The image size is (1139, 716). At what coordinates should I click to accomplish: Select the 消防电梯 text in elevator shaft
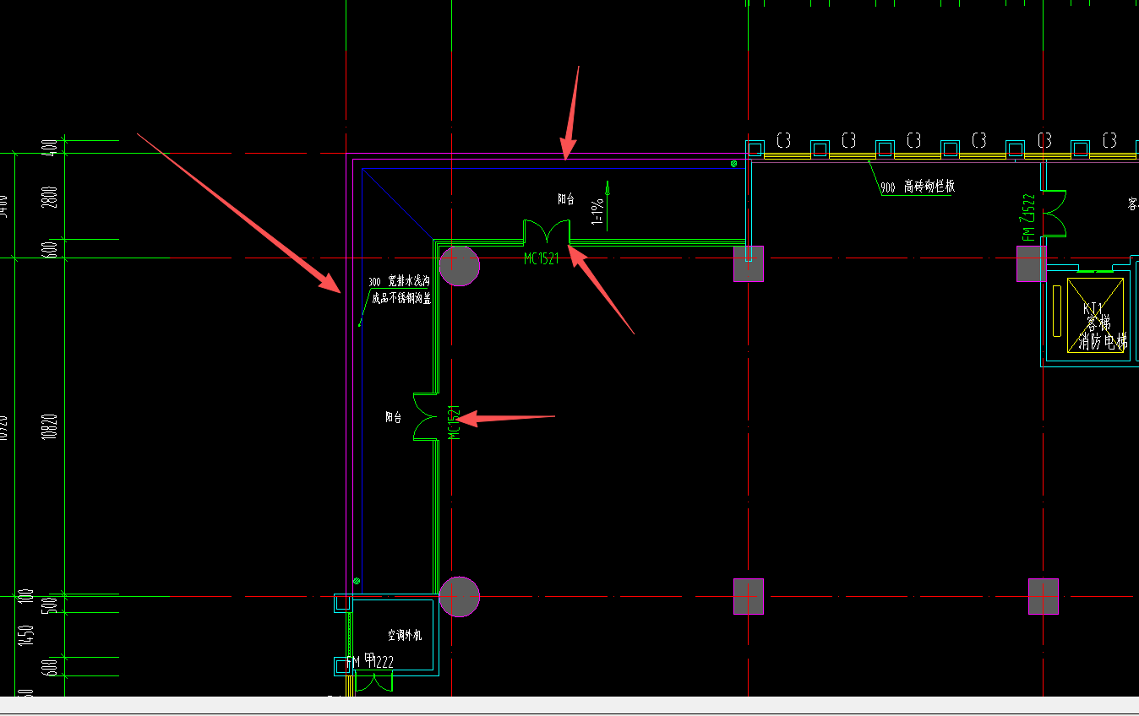pyautogui.click(x=1103, y=342)
